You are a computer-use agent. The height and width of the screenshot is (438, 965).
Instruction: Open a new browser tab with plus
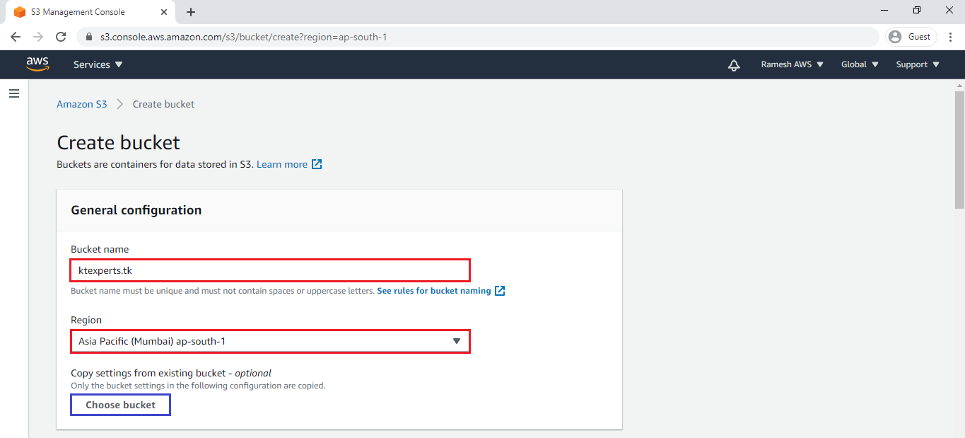coord(191,12)
